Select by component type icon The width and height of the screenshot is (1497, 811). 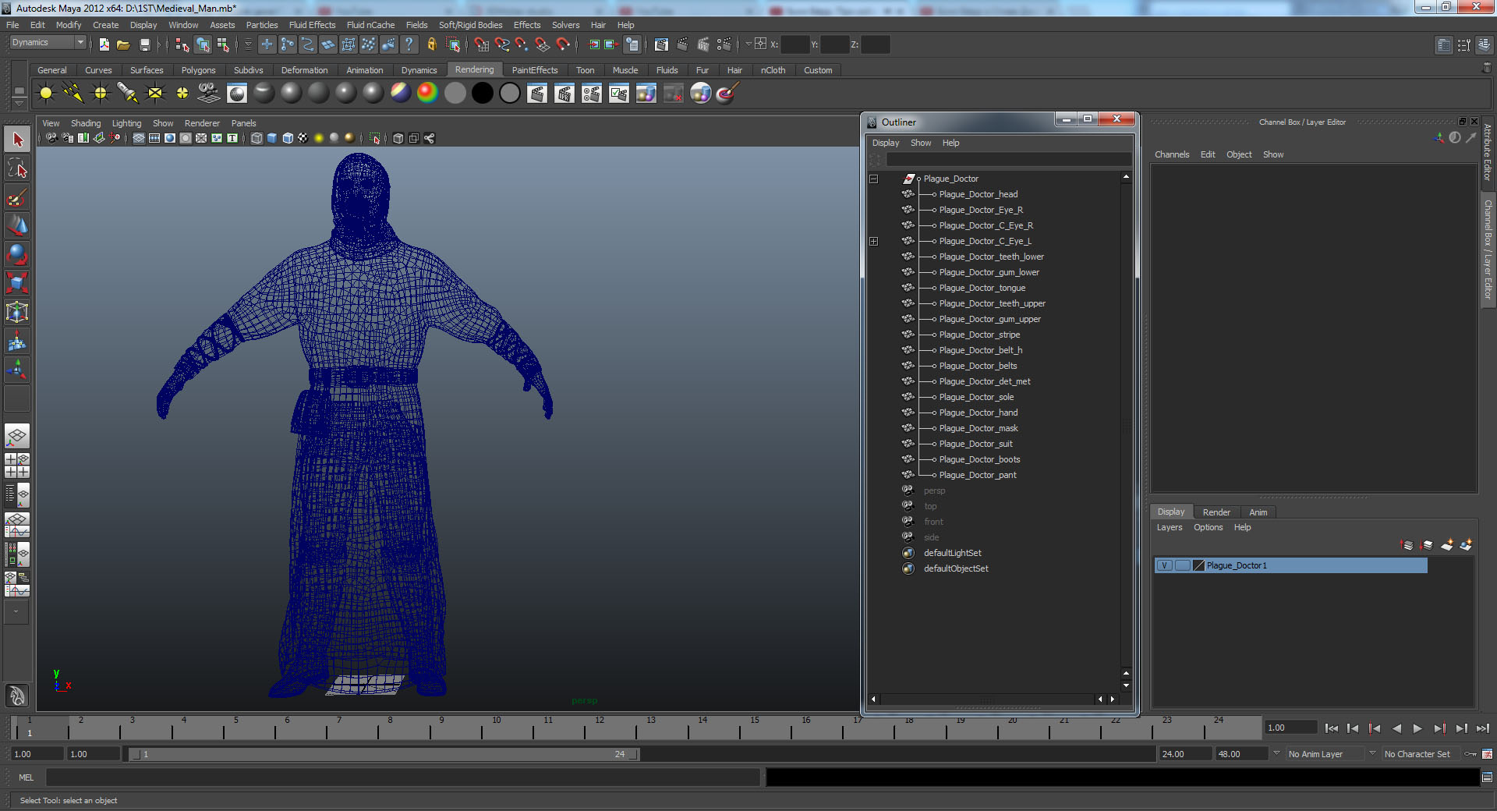coord(223,44)
